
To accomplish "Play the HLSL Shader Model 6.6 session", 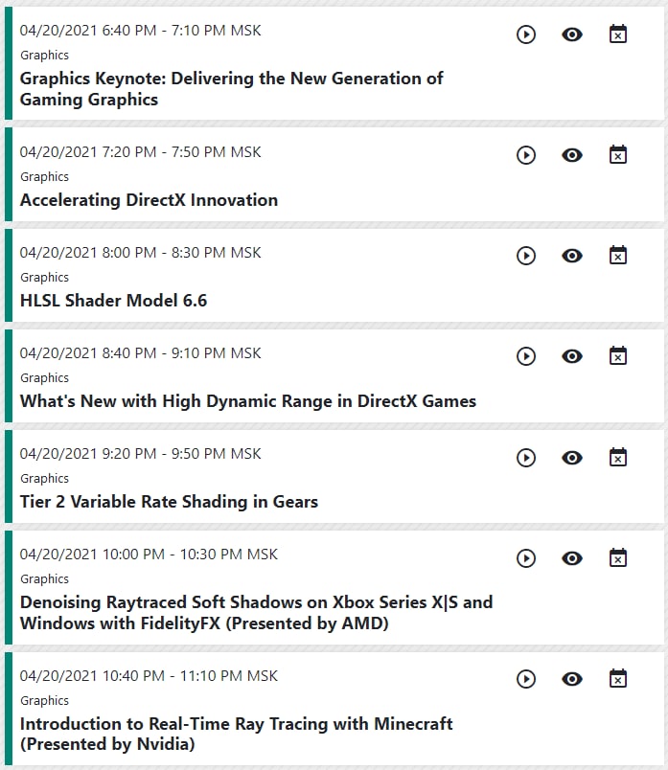I will (526, 256).
